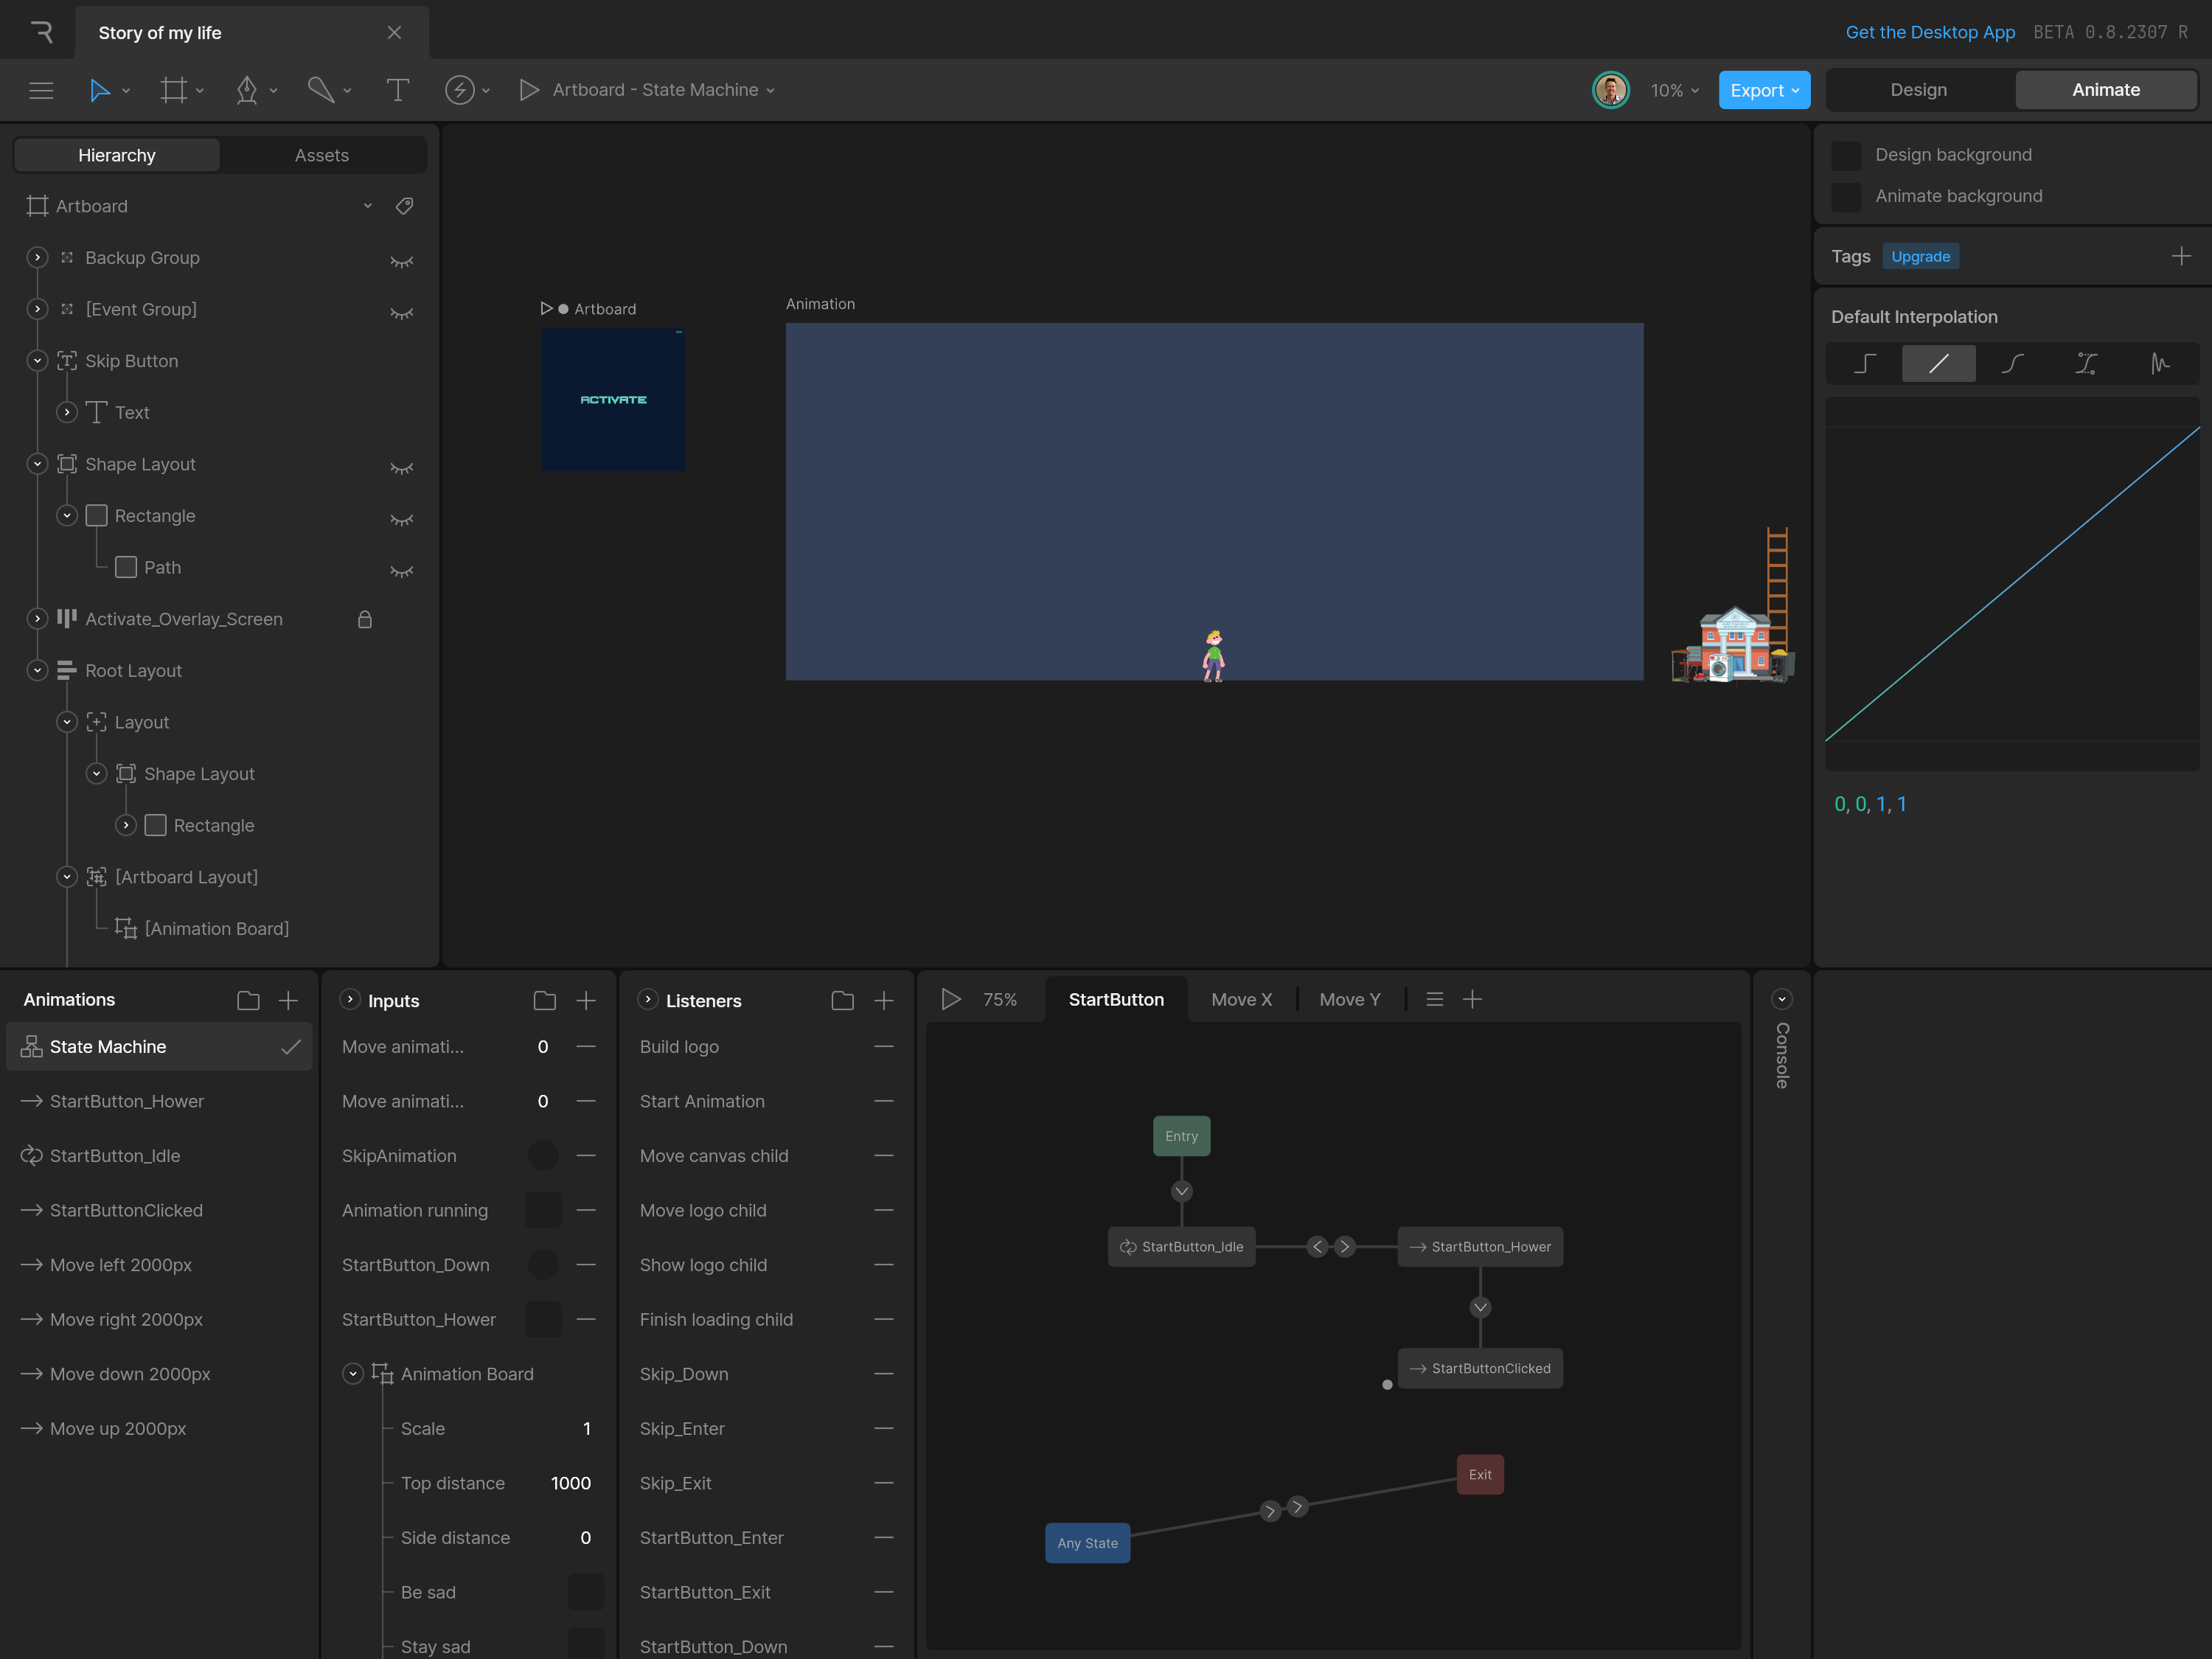Click the Design background color swatch
The image size is (2212, 1659).
(1845, 155)
